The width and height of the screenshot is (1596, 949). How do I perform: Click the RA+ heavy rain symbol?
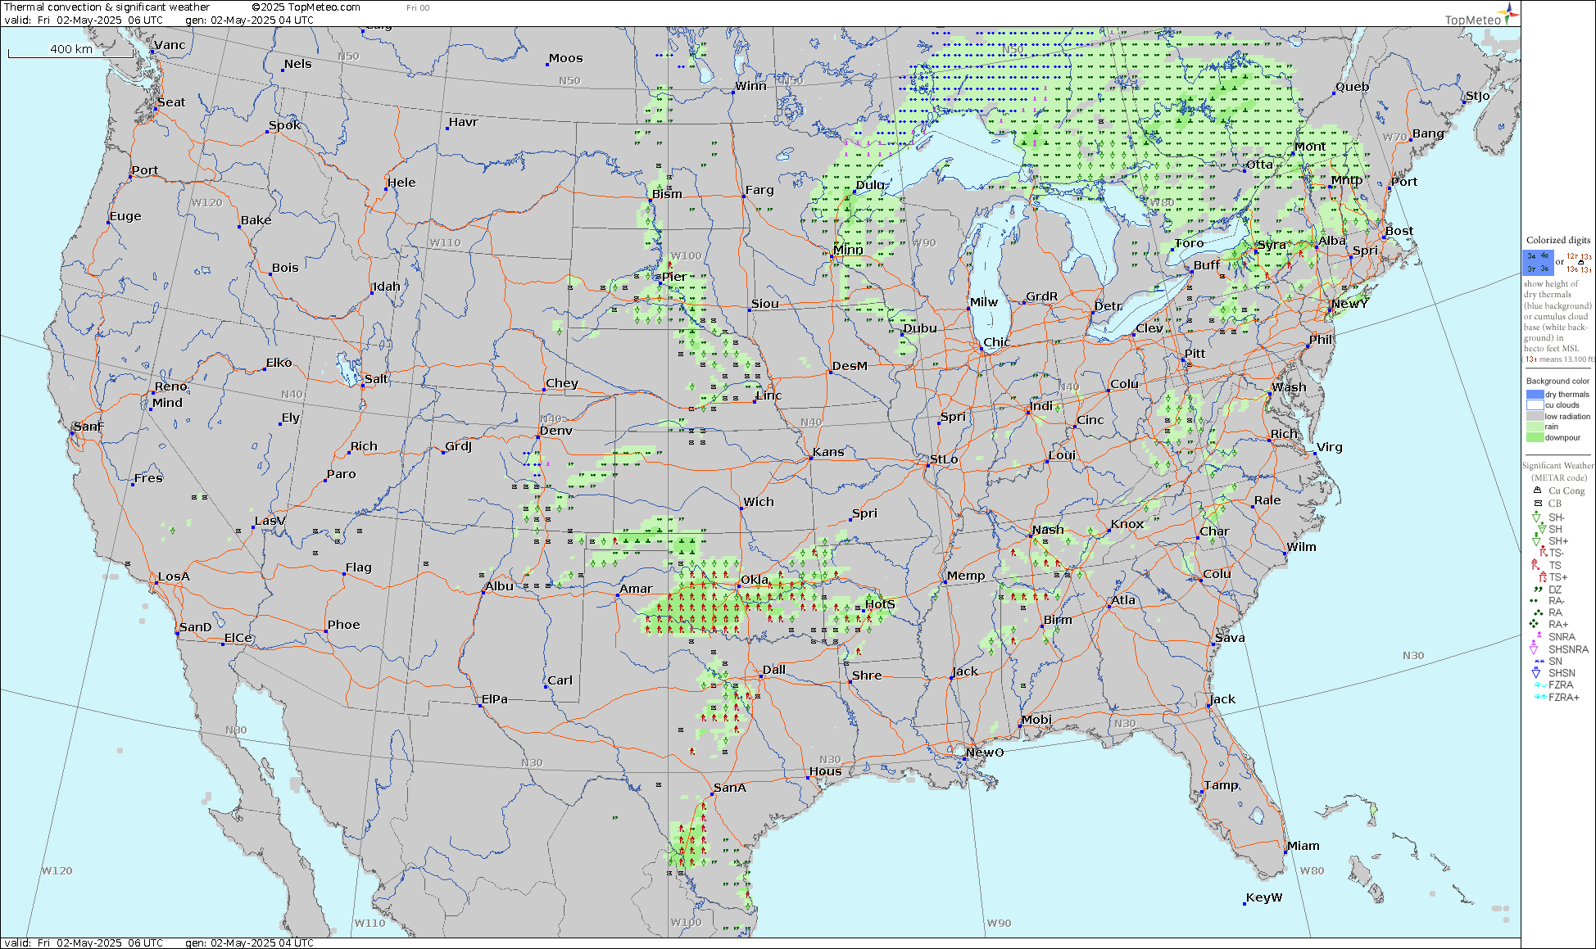pos(1535,623)
